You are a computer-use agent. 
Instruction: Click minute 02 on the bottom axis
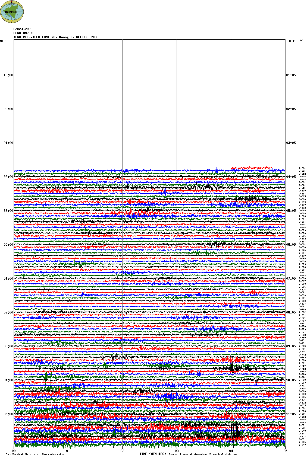[123, 451]
